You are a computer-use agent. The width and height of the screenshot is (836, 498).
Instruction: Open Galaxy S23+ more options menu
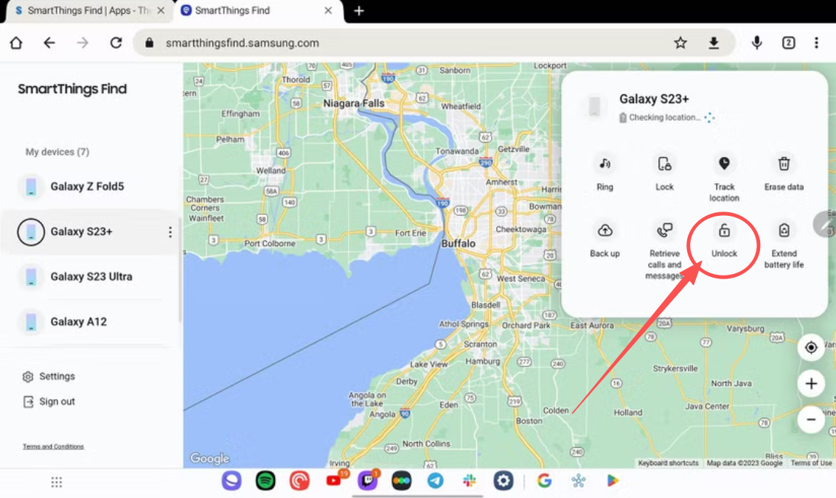click(x=170, y=232)
